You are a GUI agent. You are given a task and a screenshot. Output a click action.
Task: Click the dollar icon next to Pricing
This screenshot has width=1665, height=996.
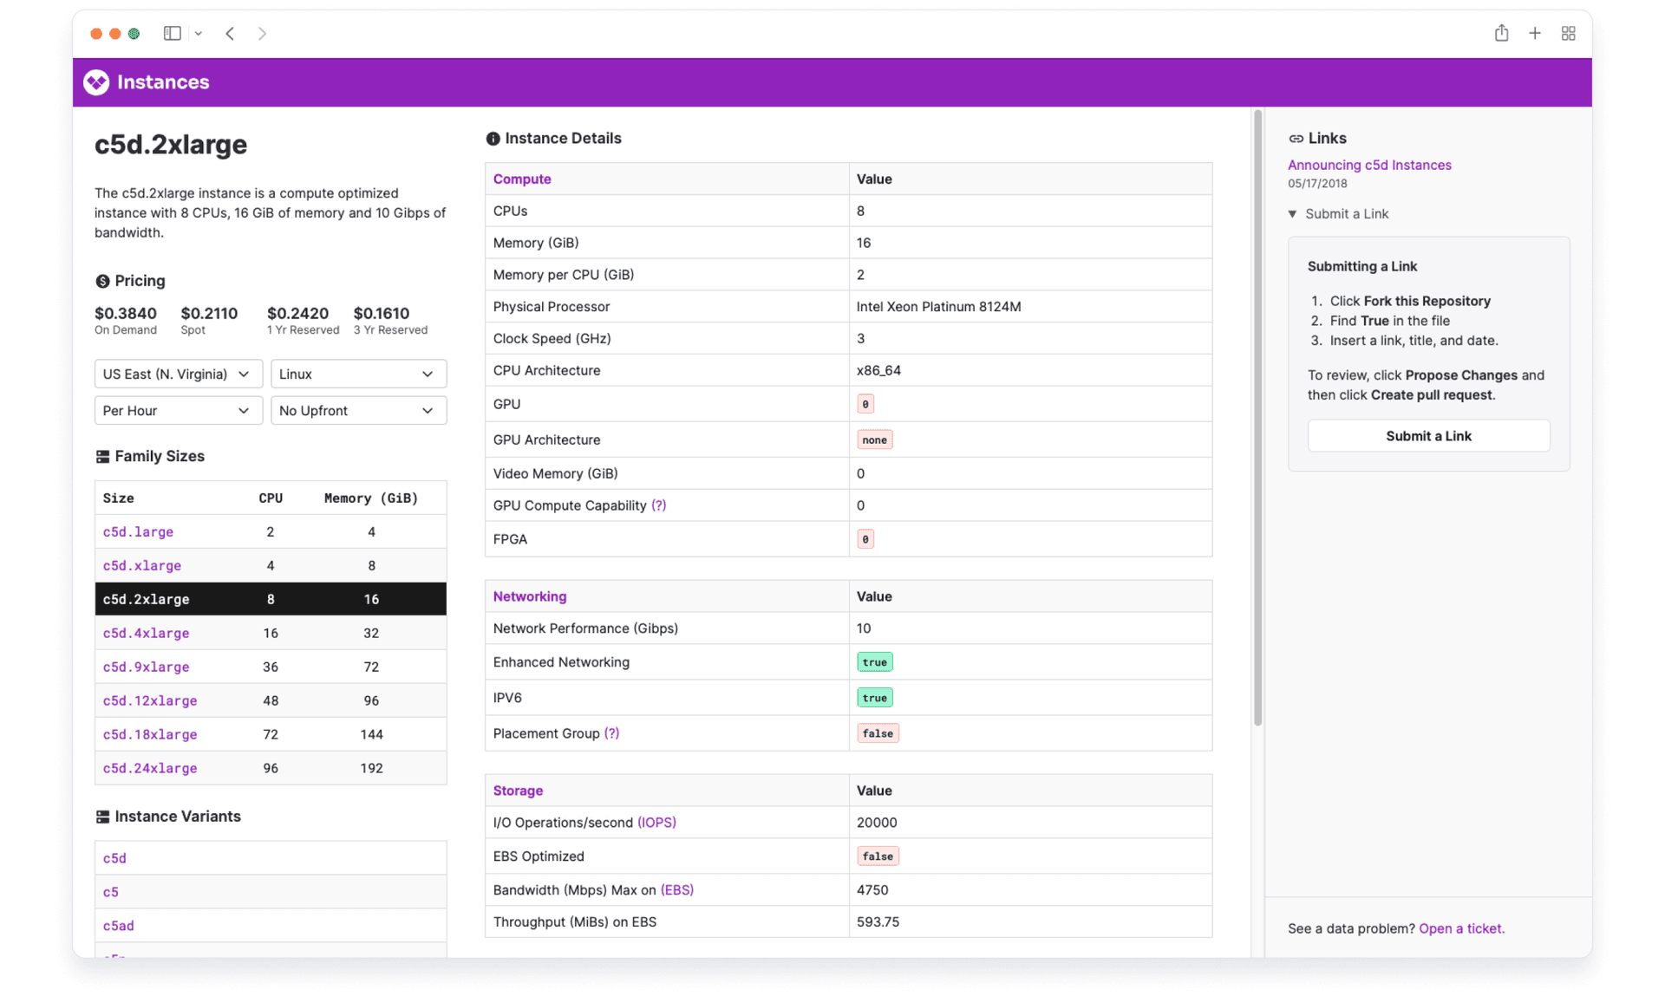point(103,280)
